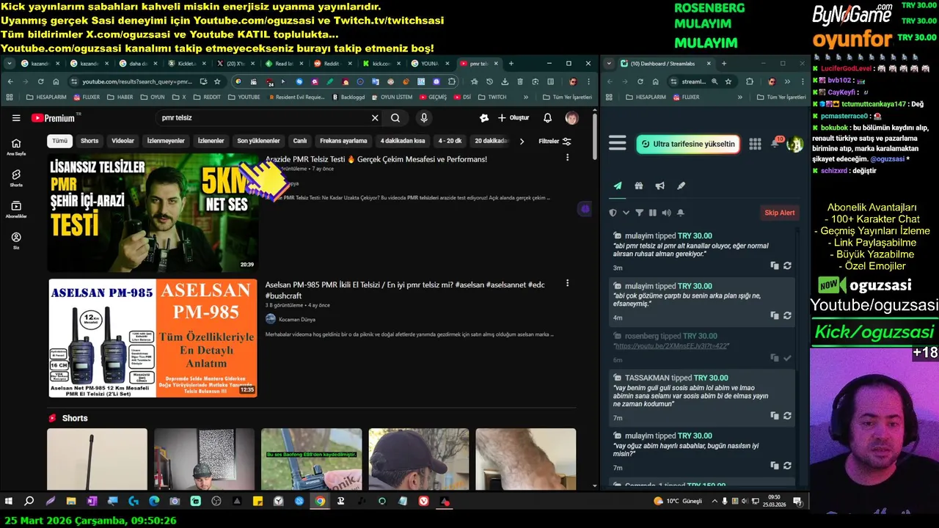
Task: Open Shorts in YouTube sidebar
Action: pos(16,178)
